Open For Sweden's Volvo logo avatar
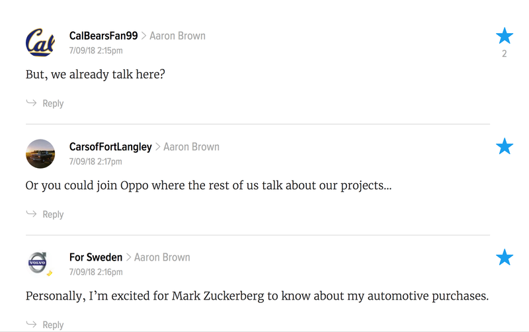The image size is (529, 332). pyautogui.click(x=40, y=264)
